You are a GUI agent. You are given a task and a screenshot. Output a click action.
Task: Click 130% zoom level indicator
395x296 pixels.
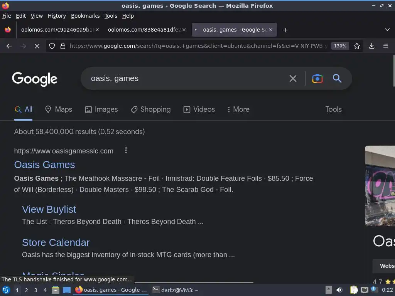pos(340,46)
